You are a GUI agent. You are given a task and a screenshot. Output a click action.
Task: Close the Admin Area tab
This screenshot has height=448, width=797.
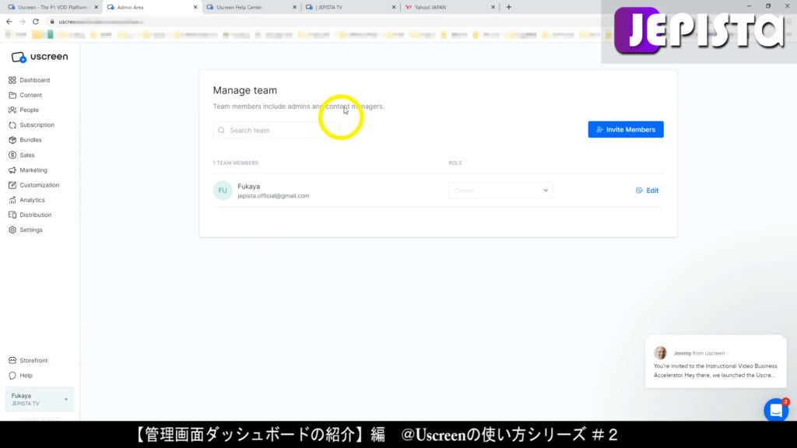pyautogui.click(x=195, y=7)
